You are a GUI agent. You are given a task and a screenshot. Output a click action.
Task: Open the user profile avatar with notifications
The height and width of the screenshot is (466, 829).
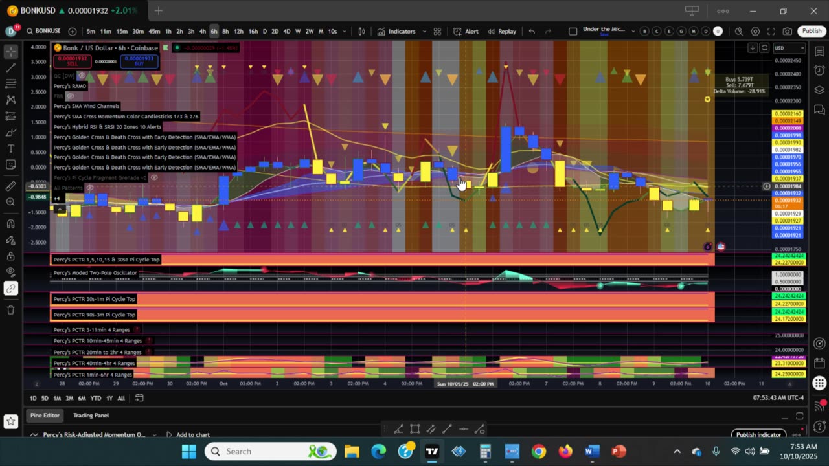[x=11, y=31]
